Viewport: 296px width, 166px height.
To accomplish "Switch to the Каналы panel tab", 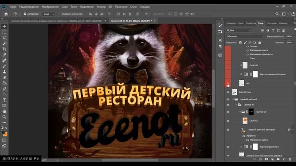I will (283, 24).
